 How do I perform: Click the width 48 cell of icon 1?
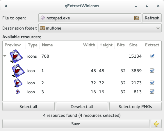coord(93,71)
